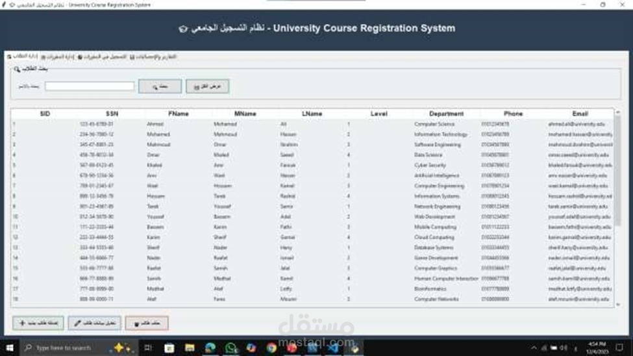
Task: Show hidden system tray icons chevron
Action: tap(534, 348)
